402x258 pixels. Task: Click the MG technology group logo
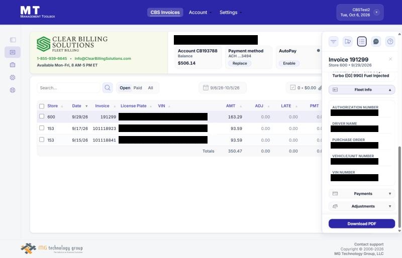click(52, 248)
